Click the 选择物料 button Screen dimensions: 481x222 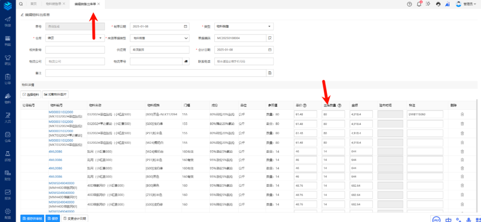click(30, 94)
